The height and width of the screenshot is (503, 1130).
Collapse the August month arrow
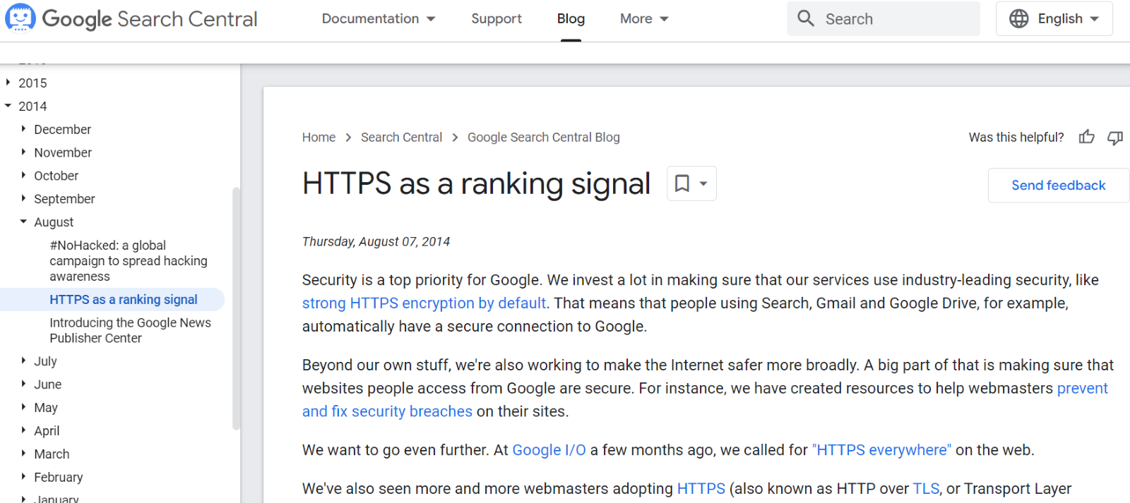click(x=23, y=222)
